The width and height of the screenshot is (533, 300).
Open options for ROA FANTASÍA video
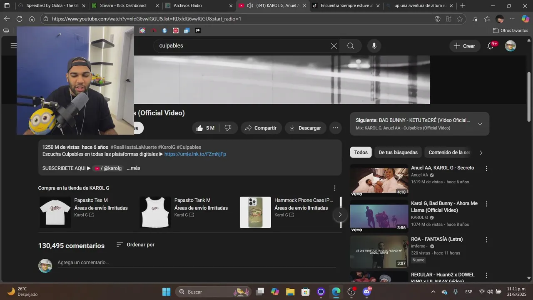coord(486,240)
